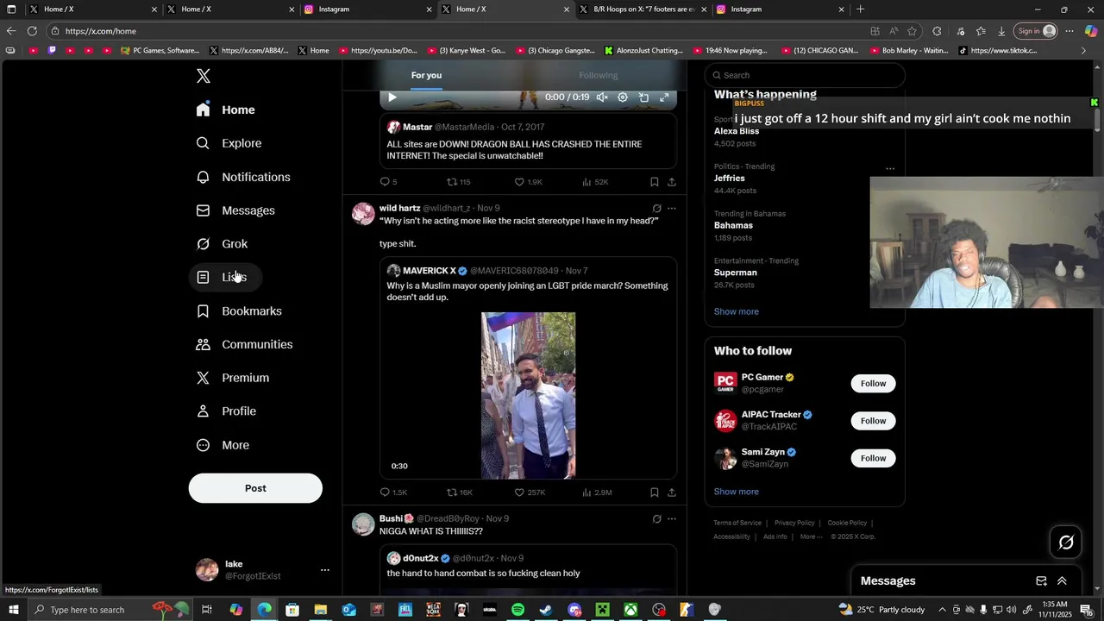Show more under Who to follow

coord(736,492)
